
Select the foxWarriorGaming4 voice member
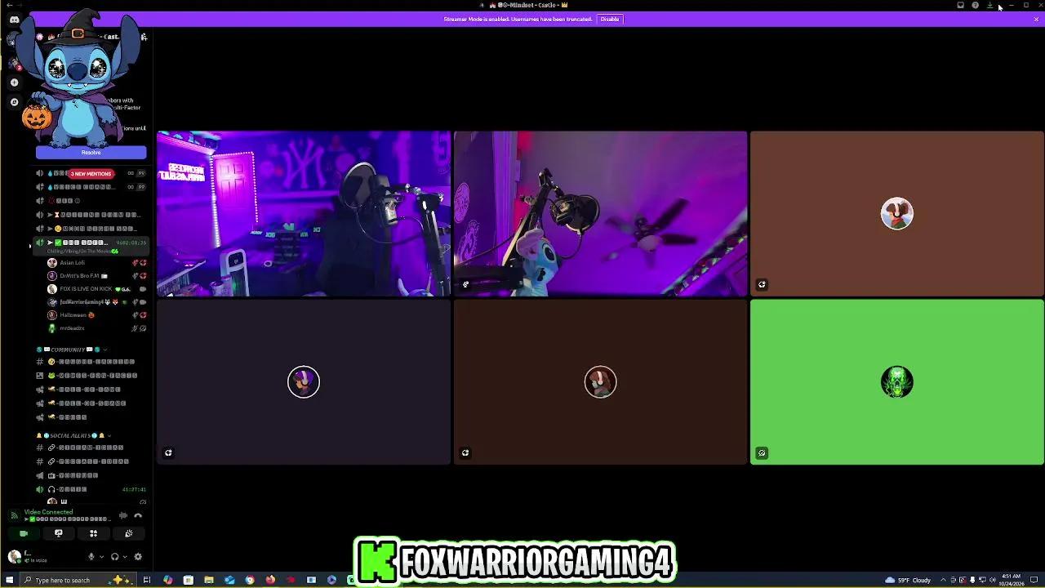(96, 302)
